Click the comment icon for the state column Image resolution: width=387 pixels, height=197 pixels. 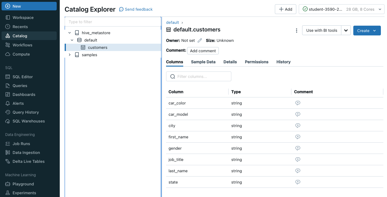click(x=297, y=182)
